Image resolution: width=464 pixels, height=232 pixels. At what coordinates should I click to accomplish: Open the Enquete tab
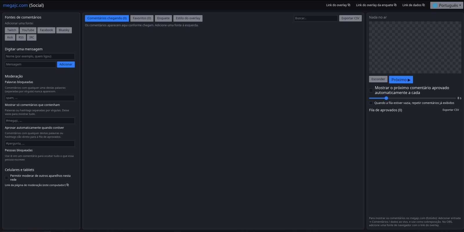163,18
